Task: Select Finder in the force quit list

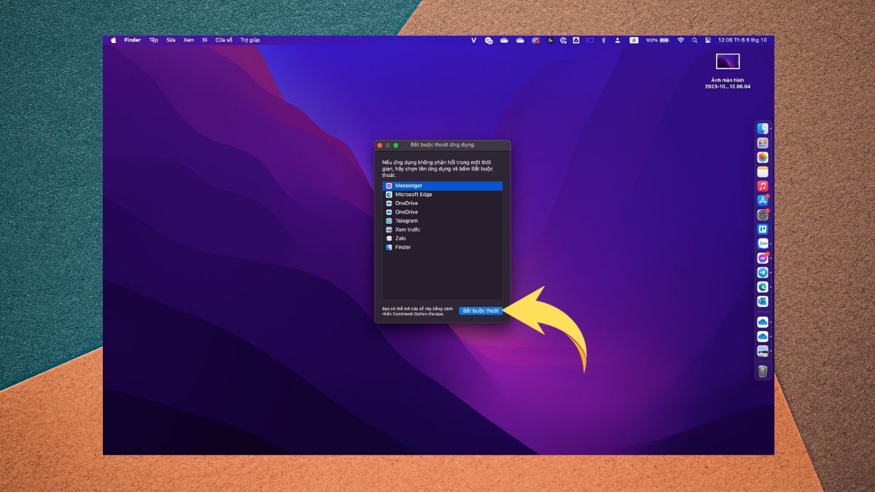Action: click(x=443, y=247)
